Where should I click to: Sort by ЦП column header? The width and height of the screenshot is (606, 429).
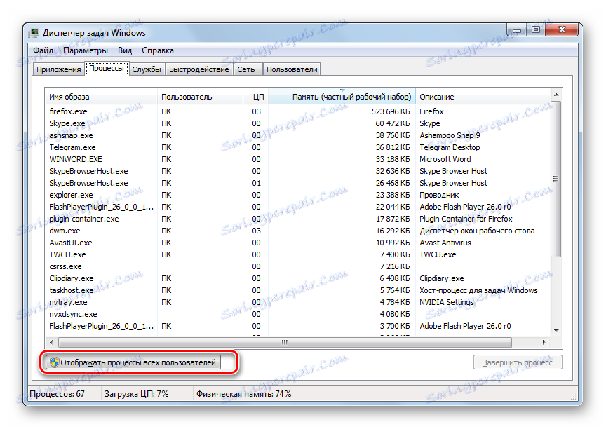(x=256, y=97)
